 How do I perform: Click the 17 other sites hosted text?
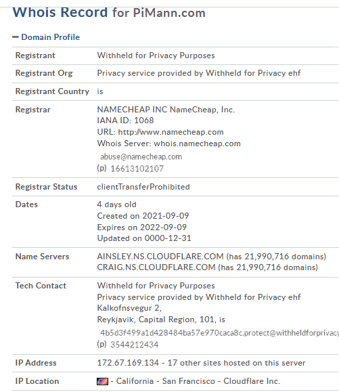(x=236, y=363)
